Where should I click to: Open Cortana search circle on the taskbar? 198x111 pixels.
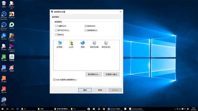point(7,109)
